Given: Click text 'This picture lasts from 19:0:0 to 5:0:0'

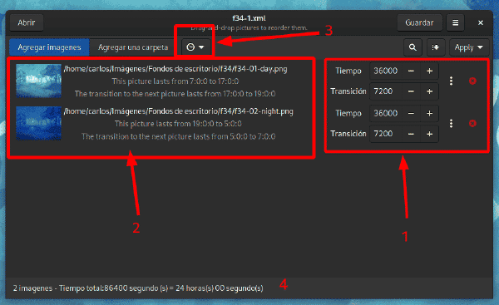Looking at the screenshot, I should tap(178, 124).
